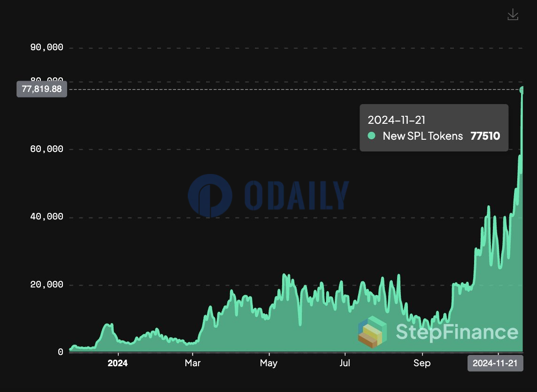Click the 2024 x-axis label
The image size is (537, 392).
[117, 363]
